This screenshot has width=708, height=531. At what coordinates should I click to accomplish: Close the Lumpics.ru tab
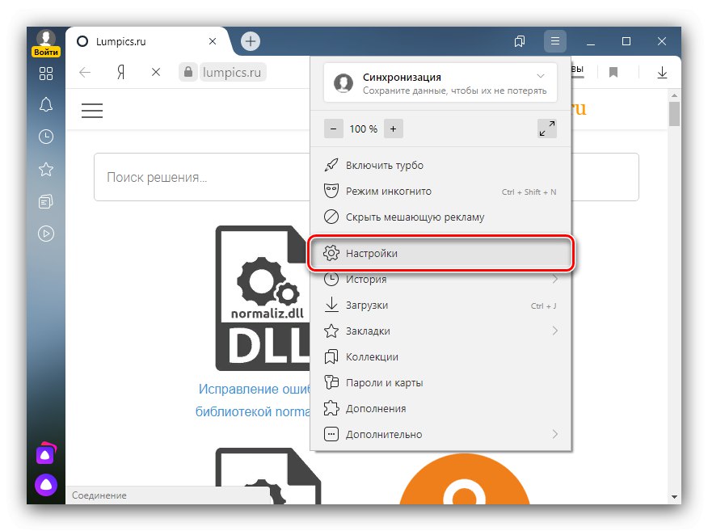point(213,41)
